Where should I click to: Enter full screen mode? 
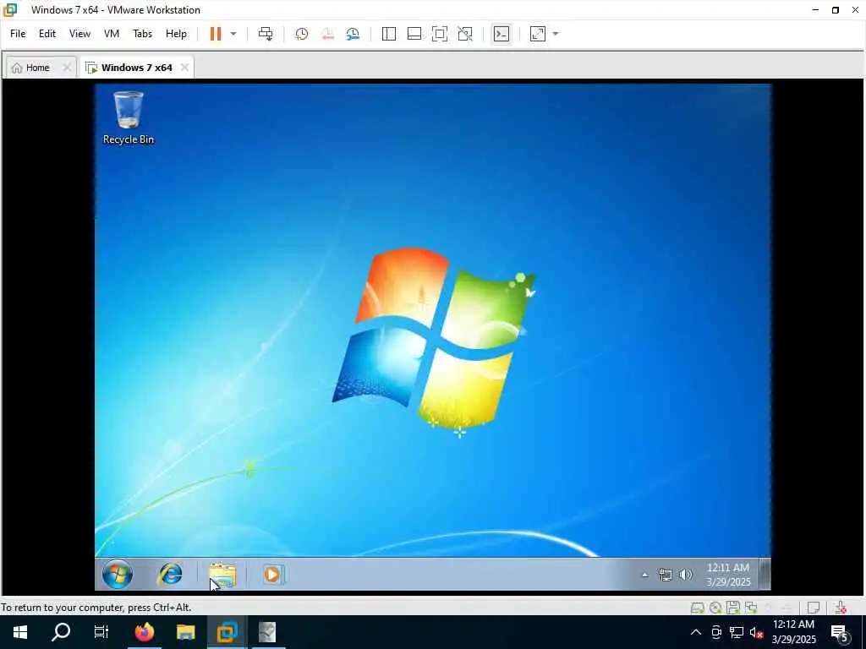click(x=440, y=34)
